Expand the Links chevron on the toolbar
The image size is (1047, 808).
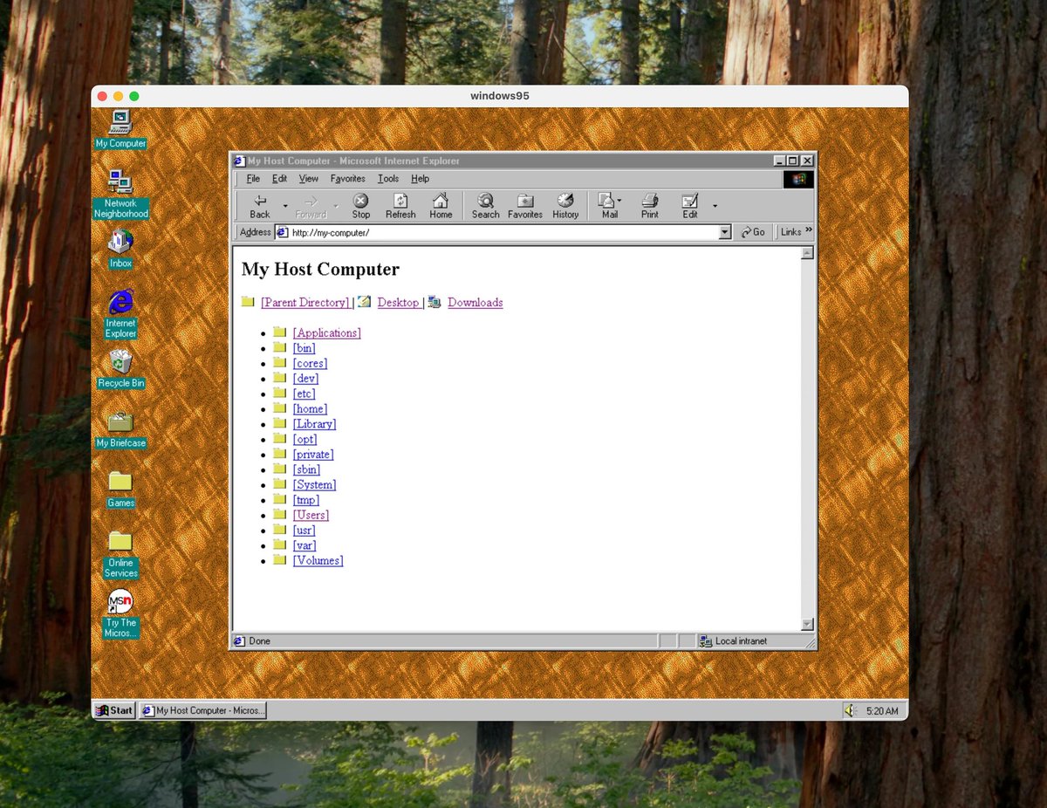(807, 232)
